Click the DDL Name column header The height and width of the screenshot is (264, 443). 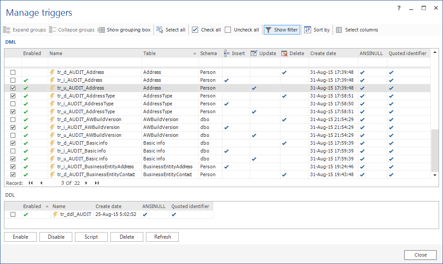(x=72, y=206)
